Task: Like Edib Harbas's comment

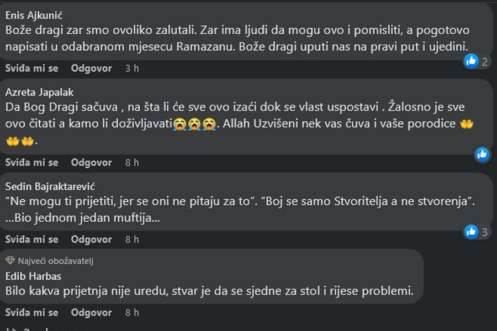Action: click(31, 313)
